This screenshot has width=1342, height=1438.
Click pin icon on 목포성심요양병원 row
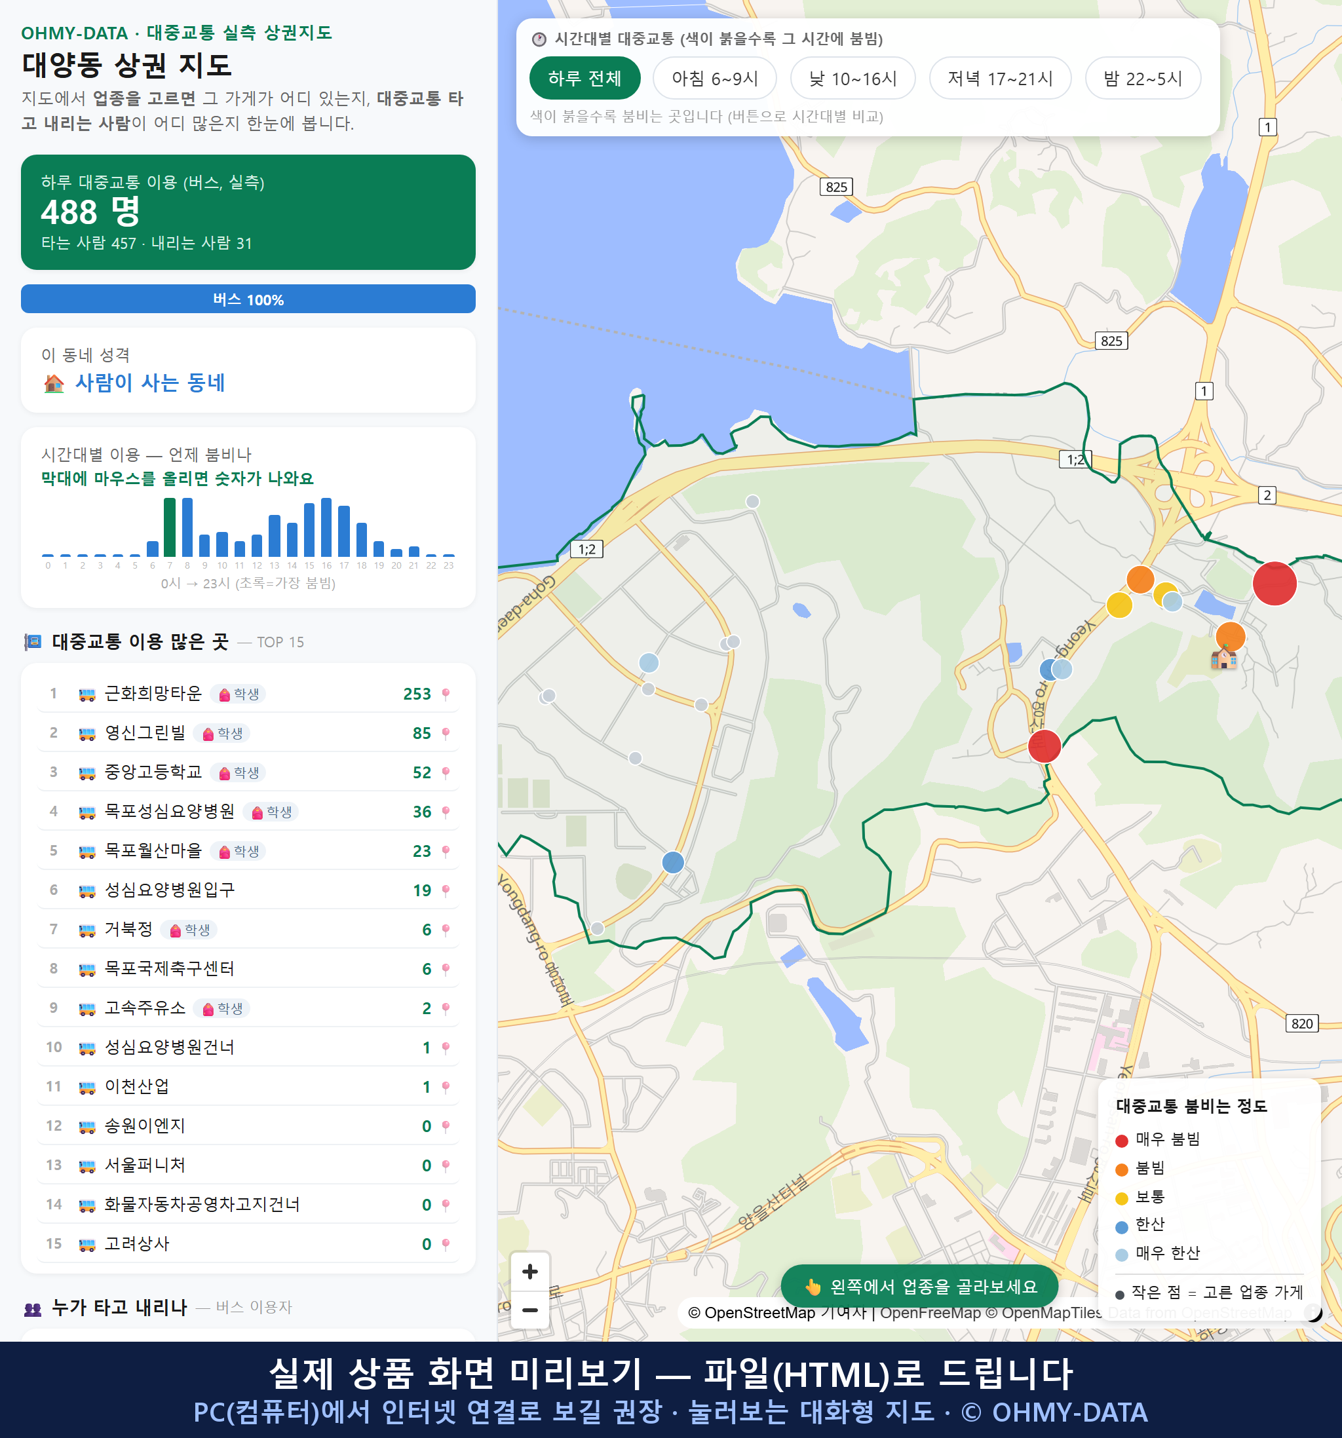pos(446,812)
